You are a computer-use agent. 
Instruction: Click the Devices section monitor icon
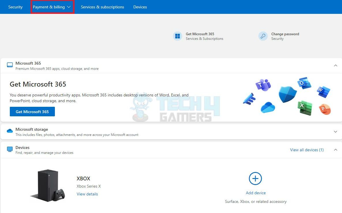[x=10, y=150]
